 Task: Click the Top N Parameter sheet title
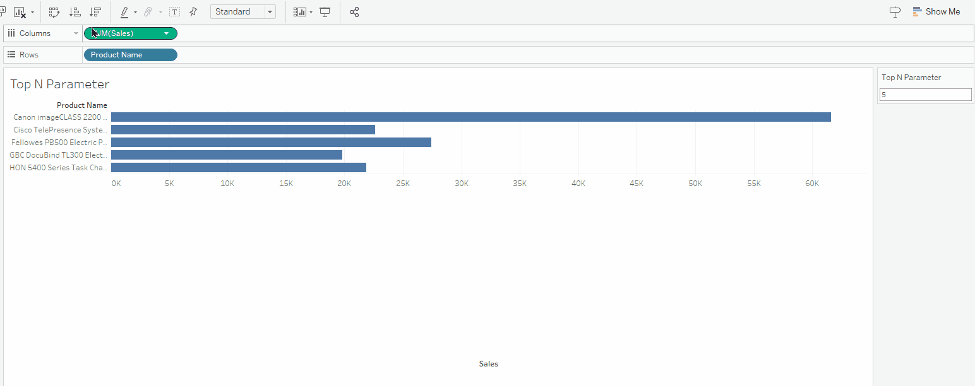[x=60, y=84]
